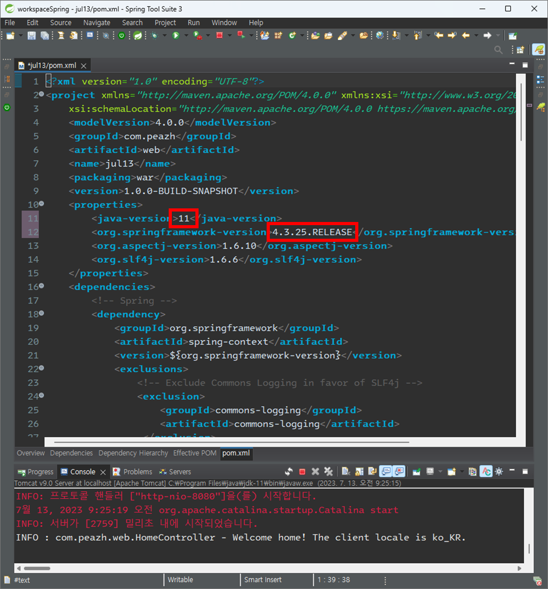The height and width of the screenshot is (589, 548).
Task: Click the Run with external tools icon
Action: 198,36
